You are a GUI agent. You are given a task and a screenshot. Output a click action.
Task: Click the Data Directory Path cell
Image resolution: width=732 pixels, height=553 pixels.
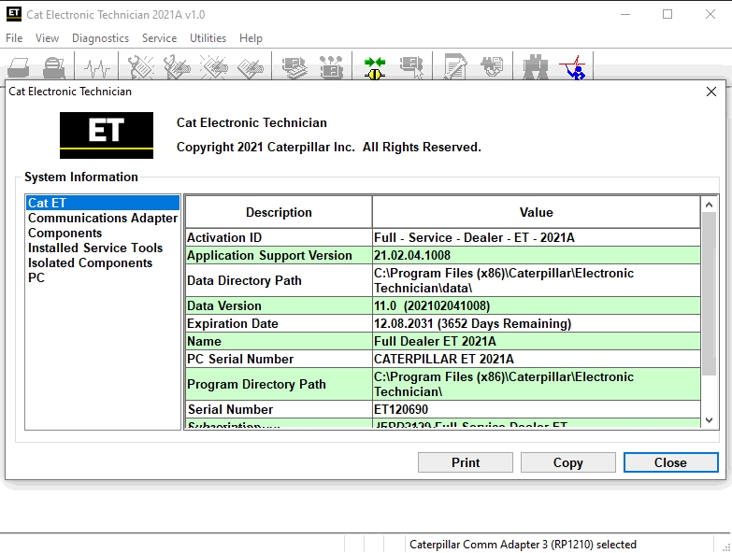(279, 280)
